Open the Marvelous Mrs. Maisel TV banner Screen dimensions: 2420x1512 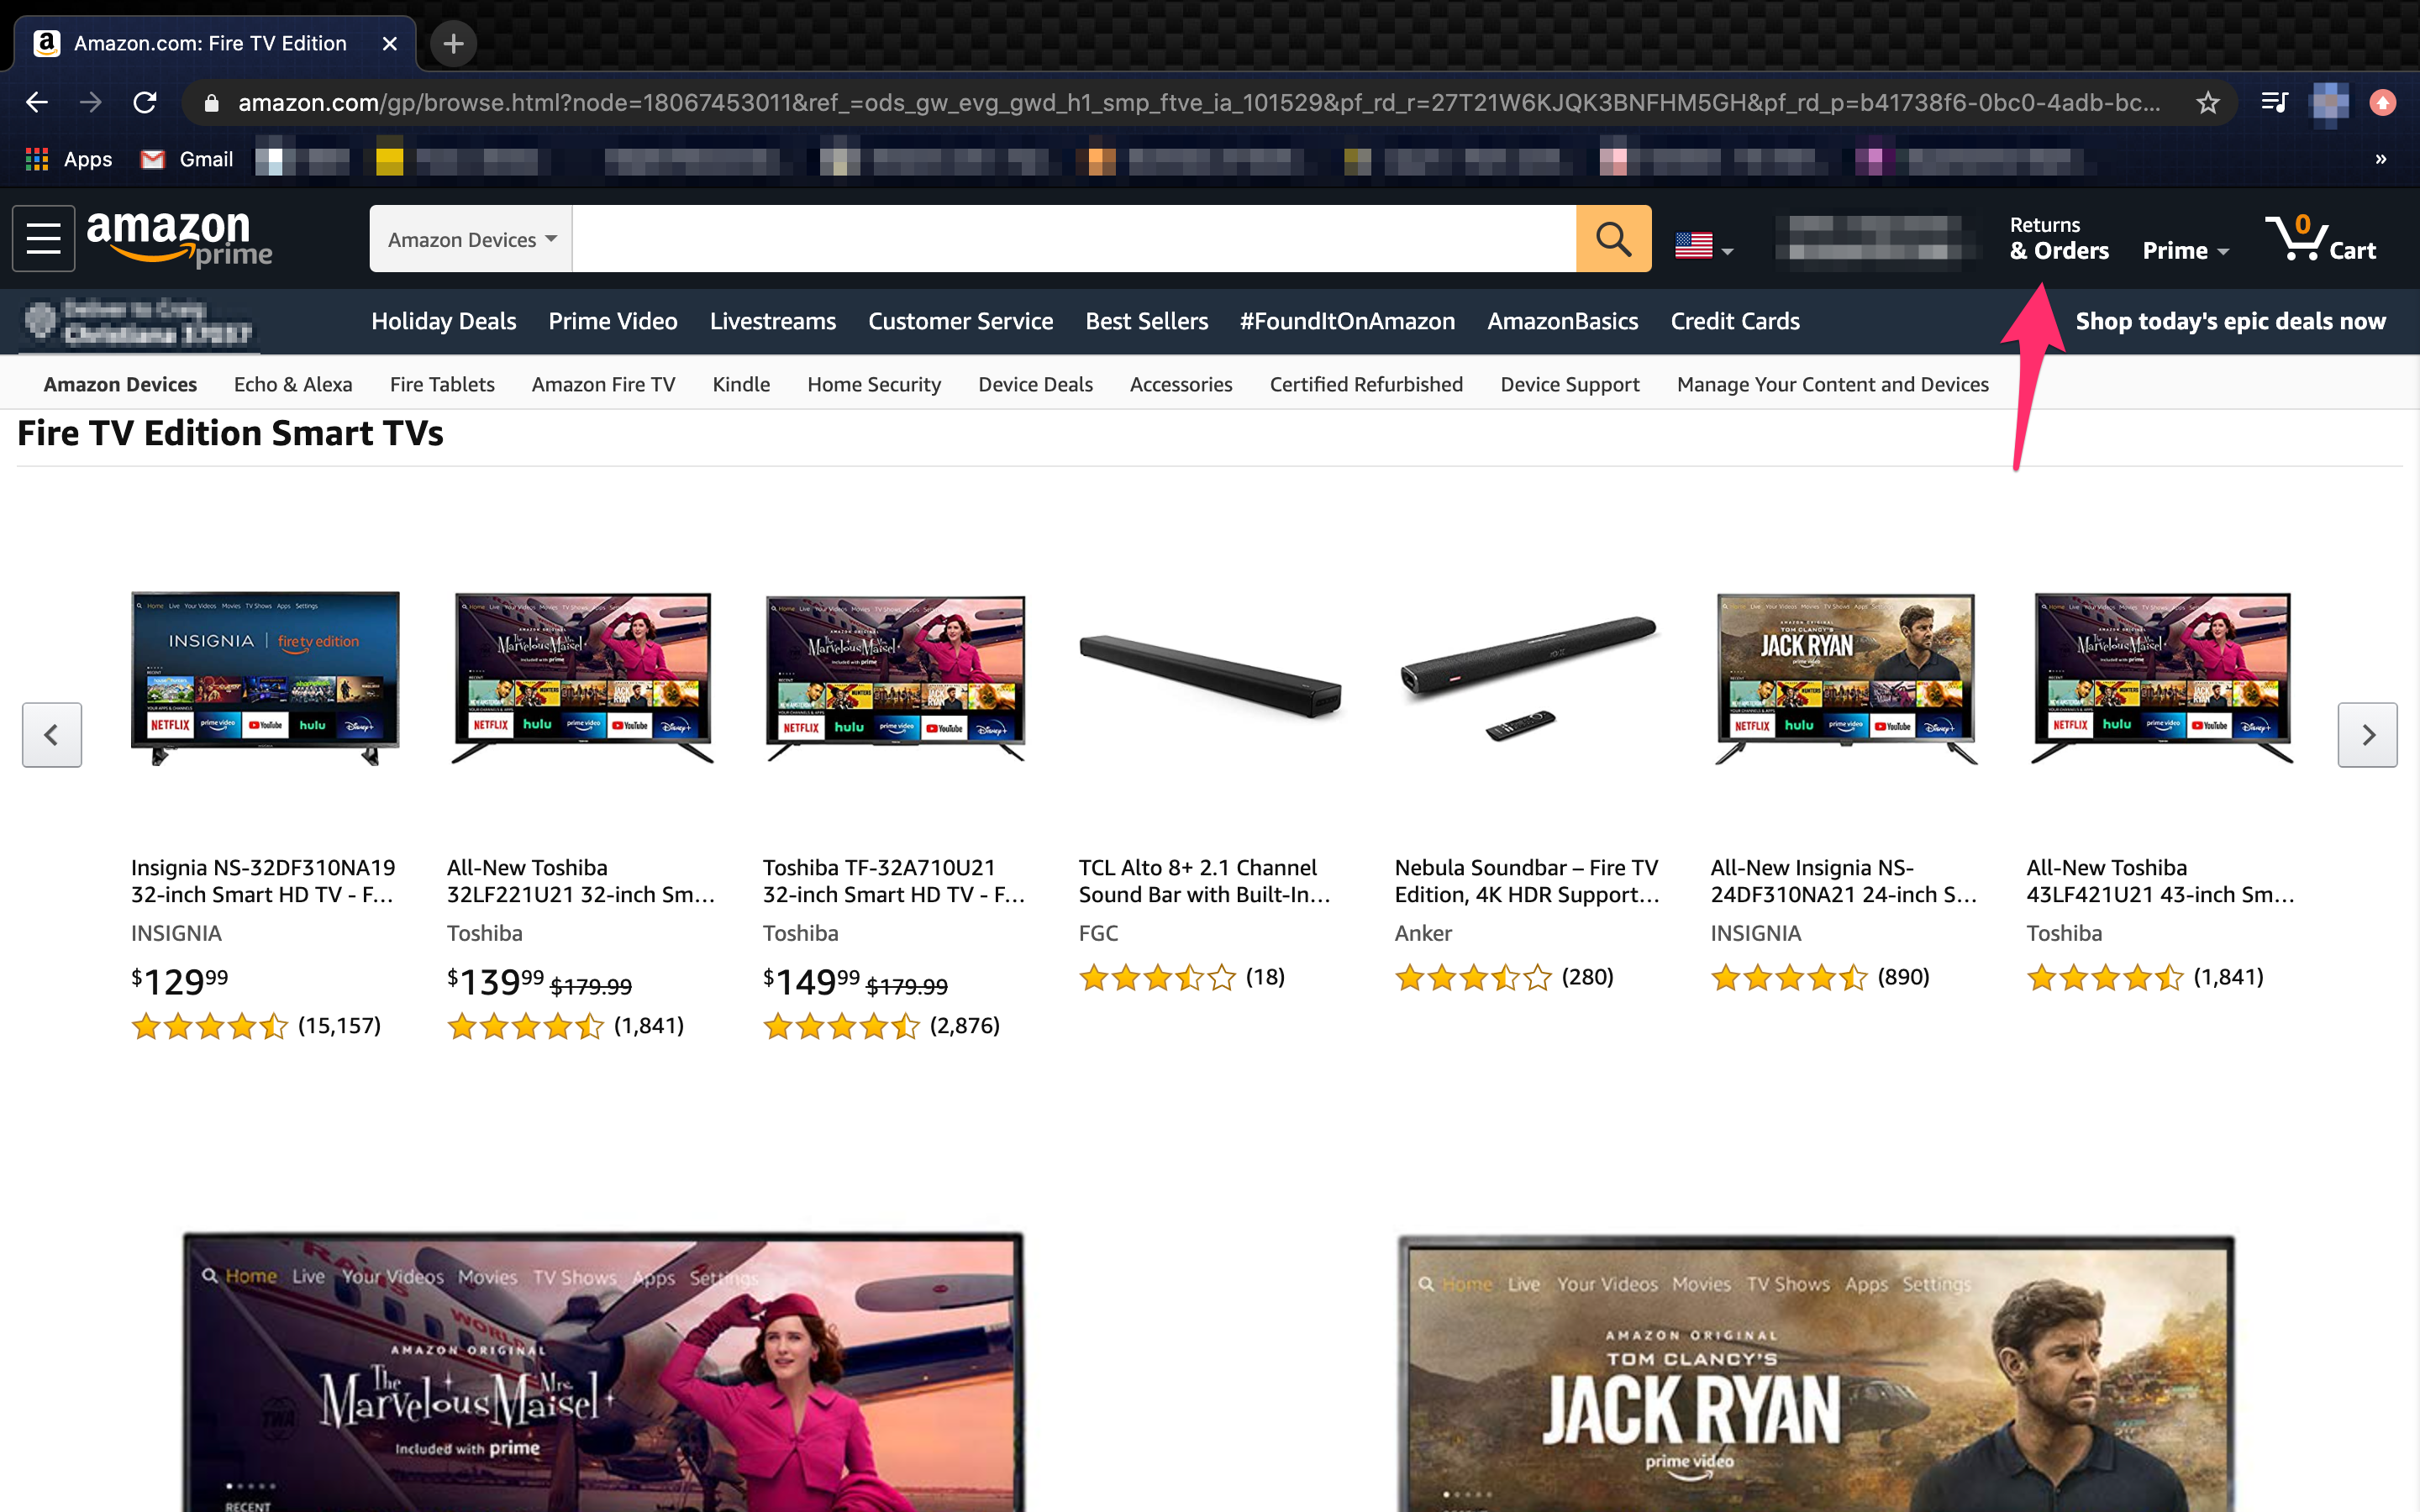603,1372
